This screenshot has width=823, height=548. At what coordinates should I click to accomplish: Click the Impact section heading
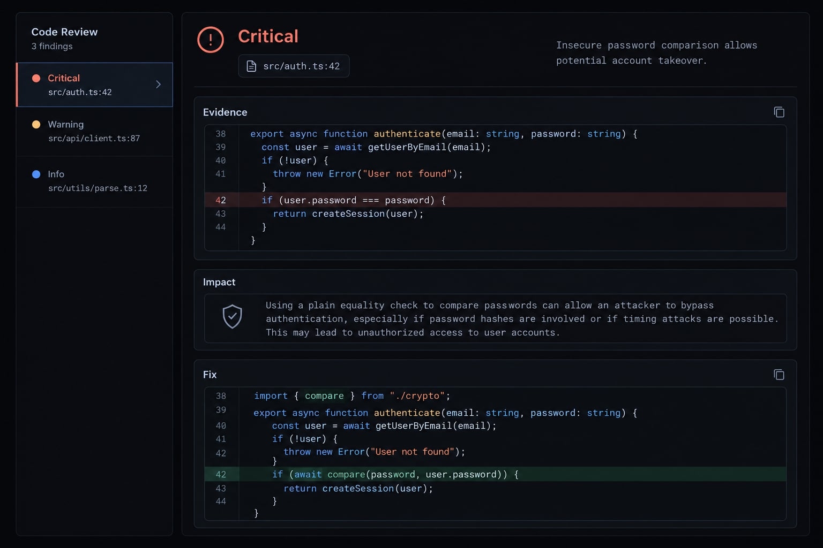[219, 282]
